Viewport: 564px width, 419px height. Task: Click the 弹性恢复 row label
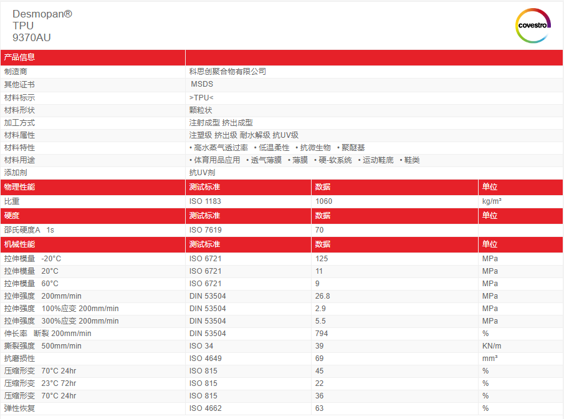pos(19,408)
